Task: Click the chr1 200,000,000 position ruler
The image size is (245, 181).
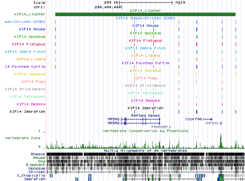Action: (x=108, y=7)
